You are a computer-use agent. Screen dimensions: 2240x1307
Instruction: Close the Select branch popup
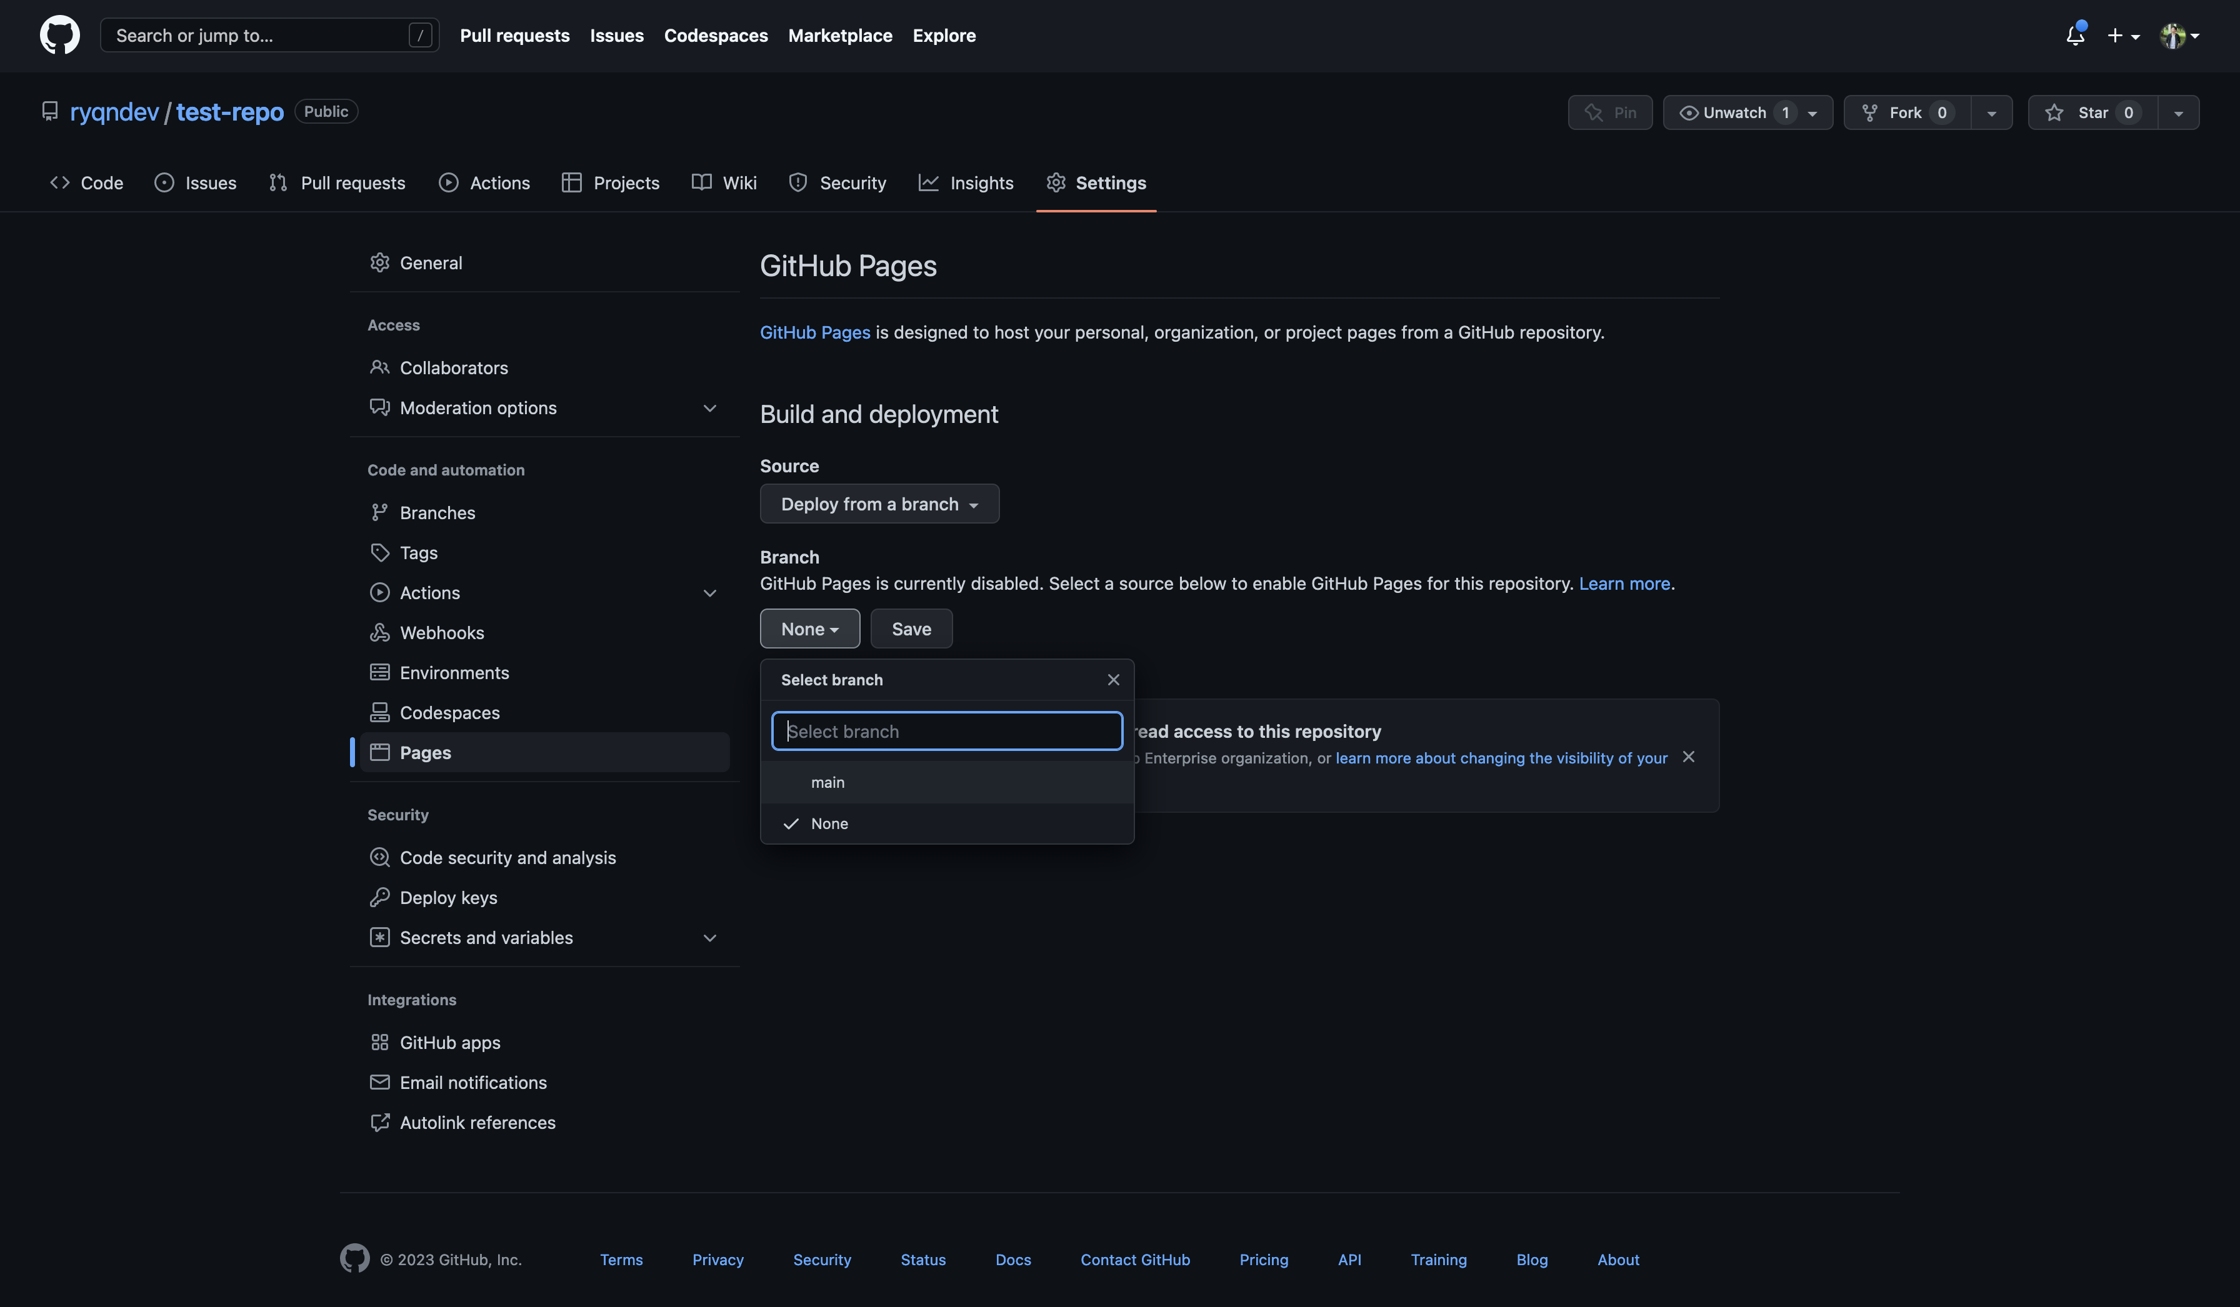[x=1113, y=680]
